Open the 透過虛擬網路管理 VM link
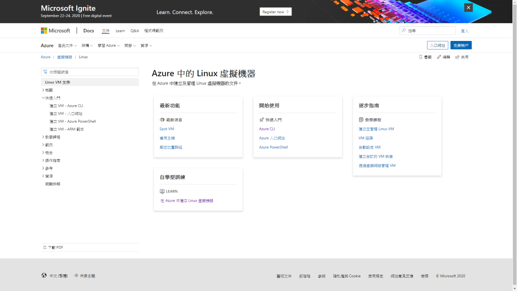 (377, 166)
